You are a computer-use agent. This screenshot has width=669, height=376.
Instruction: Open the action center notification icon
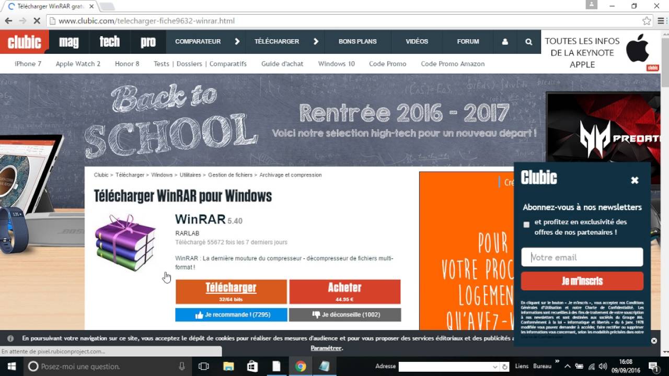coord(653,366)
